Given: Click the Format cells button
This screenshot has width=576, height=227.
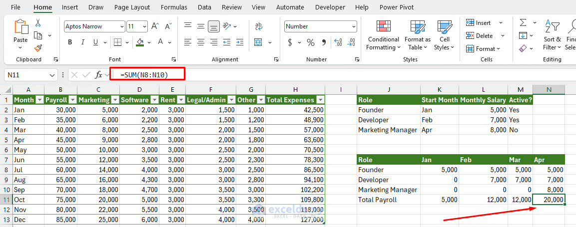Looking at the screenshot, I should point(483,49).
